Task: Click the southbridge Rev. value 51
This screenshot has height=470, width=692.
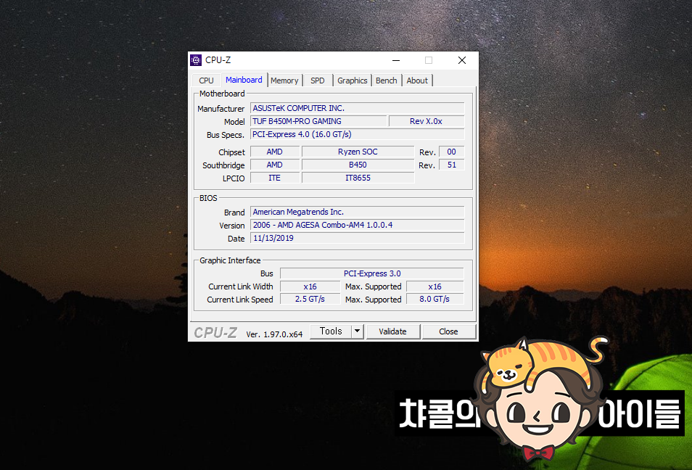Action: 451,165
